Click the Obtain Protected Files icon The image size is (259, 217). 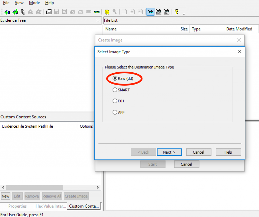point(107,12)
